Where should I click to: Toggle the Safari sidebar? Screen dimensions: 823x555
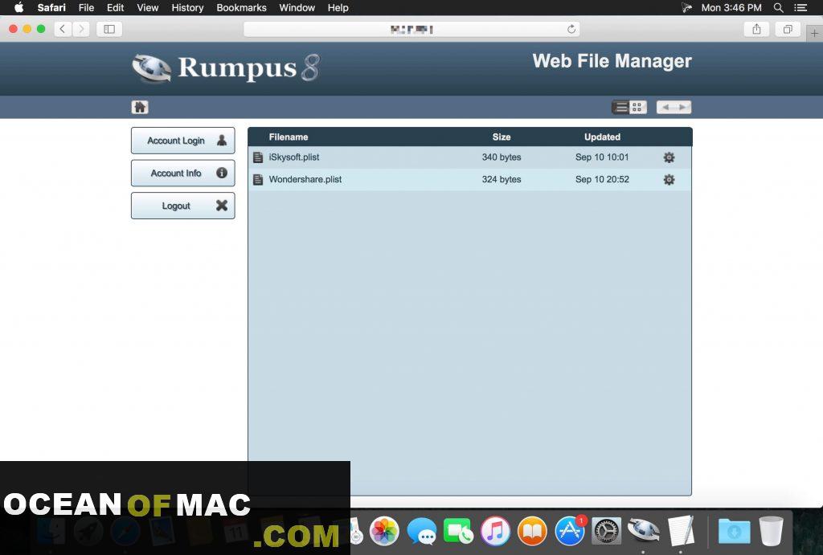(109, 29)
